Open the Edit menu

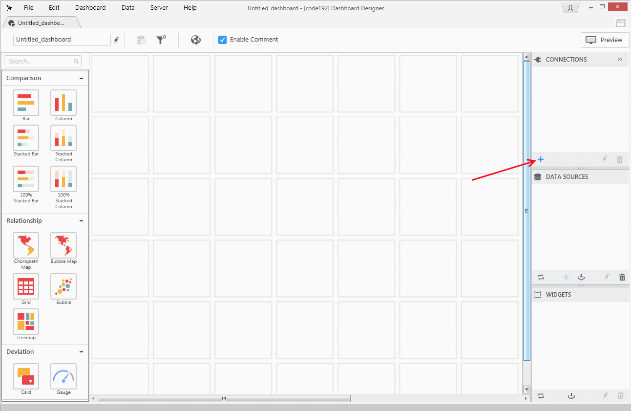tap(54, 7)
